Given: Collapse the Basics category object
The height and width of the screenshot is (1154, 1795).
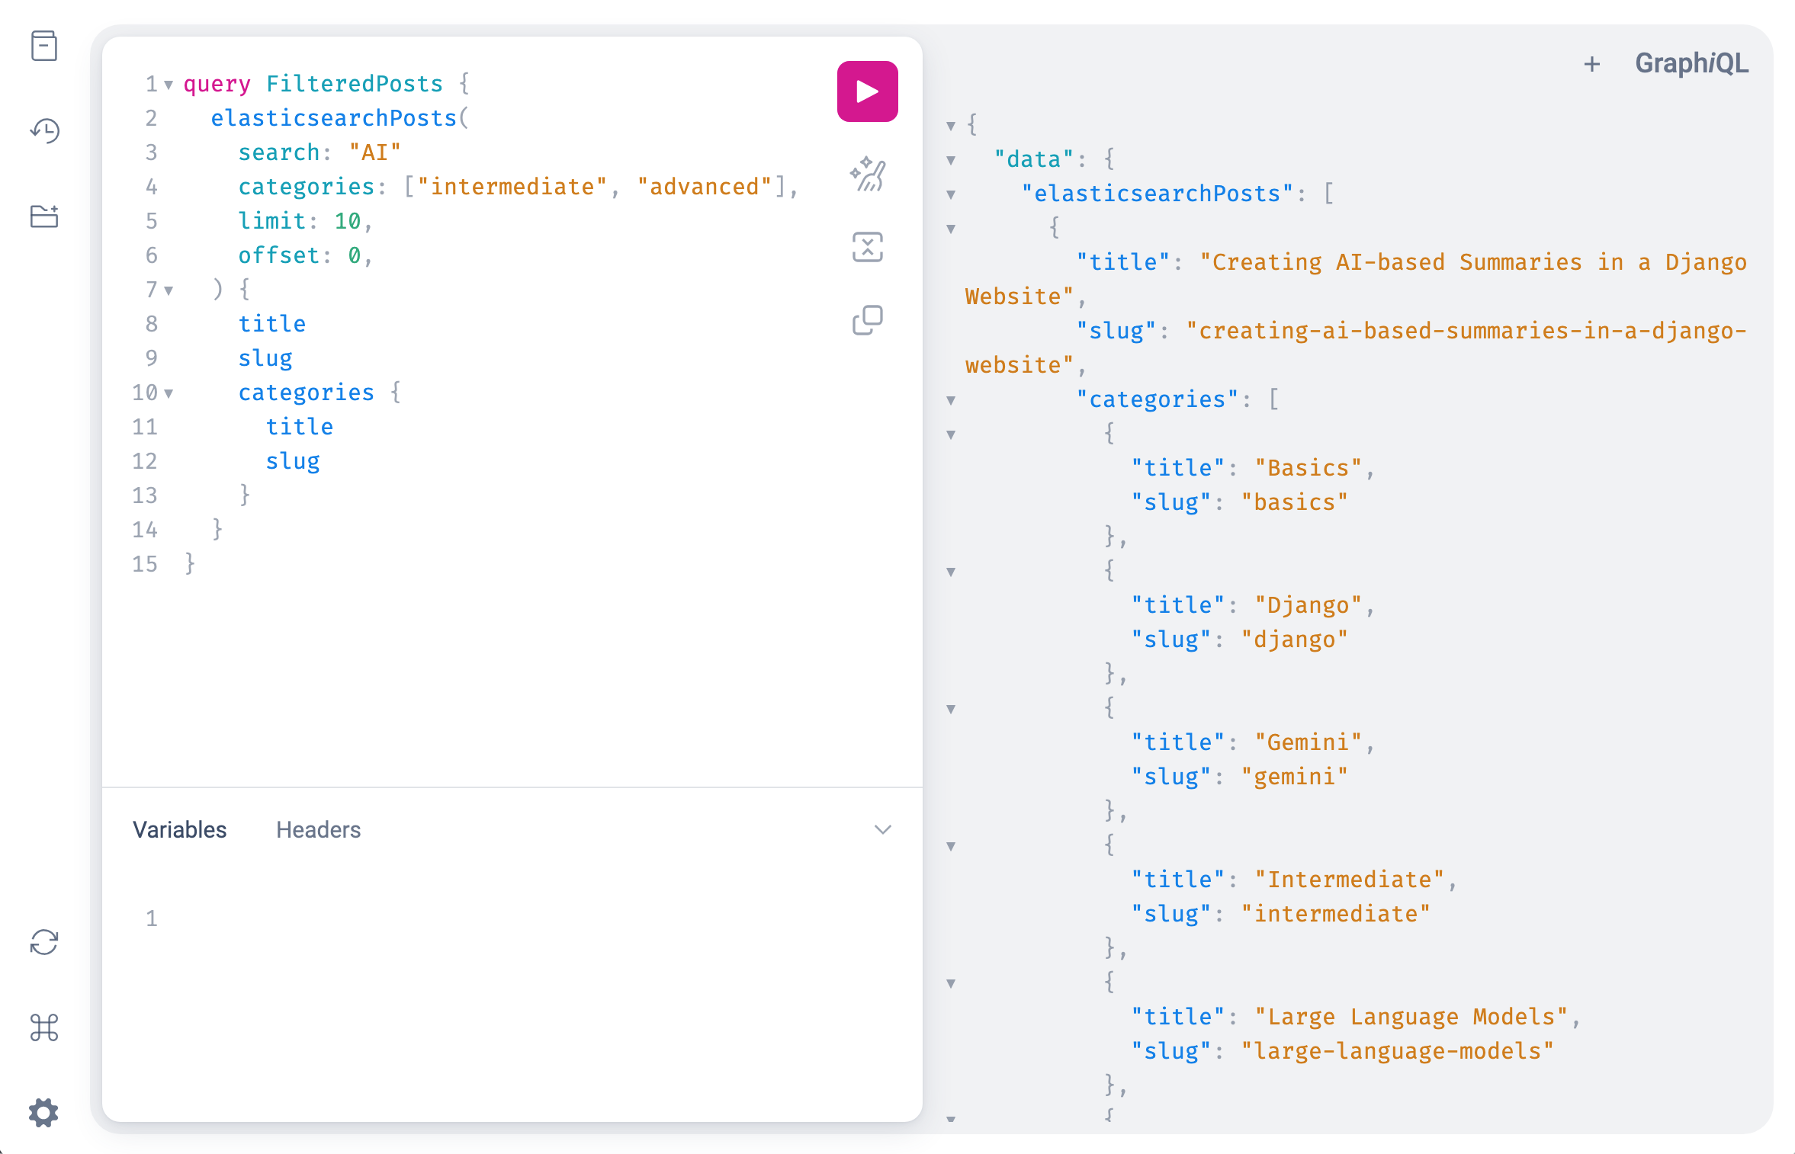Looking at the screenshot, I should tap(951, 434).
